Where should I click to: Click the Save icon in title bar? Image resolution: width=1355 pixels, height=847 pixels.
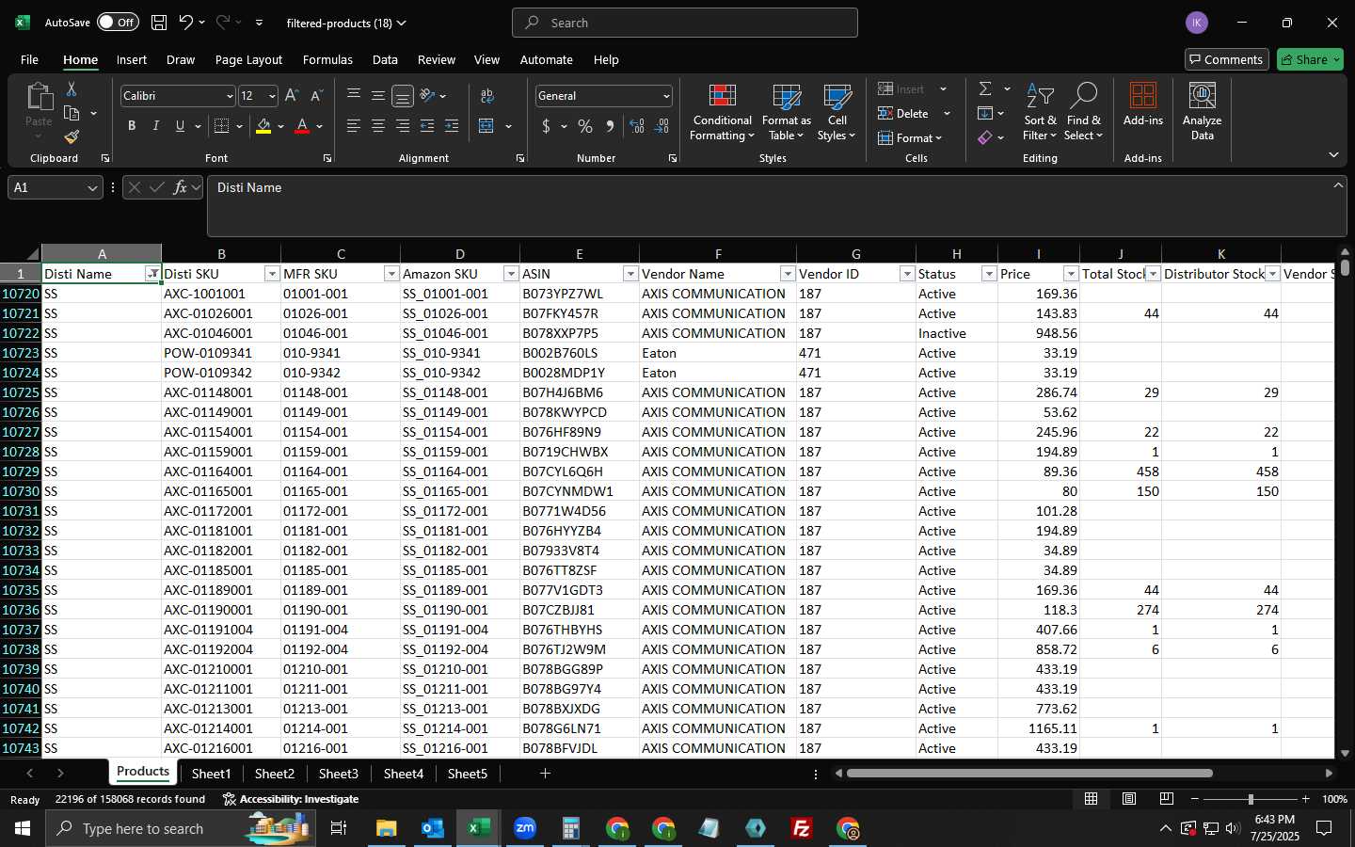point(159,23)
